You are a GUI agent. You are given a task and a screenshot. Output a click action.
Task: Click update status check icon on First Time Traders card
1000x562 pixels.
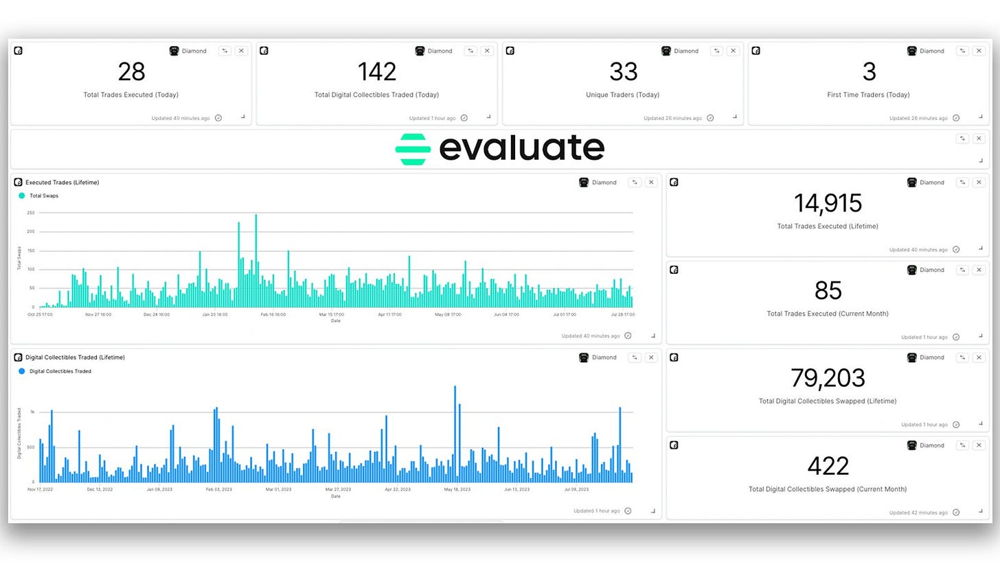pos(956,118)
